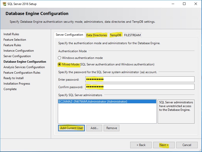This screenshot has width=202, height=152.
Task: Click the Add... button
Action: [94, 128]
